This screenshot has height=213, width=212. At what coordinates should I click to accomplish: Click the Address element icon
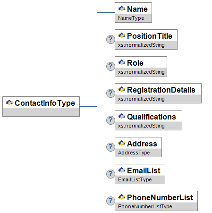122,143
